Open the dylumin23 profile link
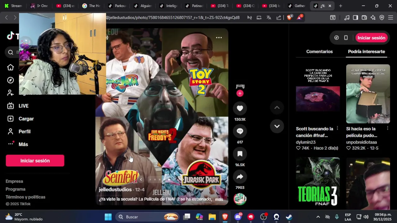 pos(306,142)
